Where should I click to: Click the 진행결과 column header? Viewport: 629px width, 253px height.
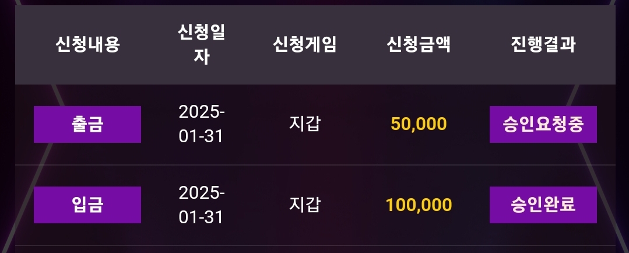click(x=543, y=45)
